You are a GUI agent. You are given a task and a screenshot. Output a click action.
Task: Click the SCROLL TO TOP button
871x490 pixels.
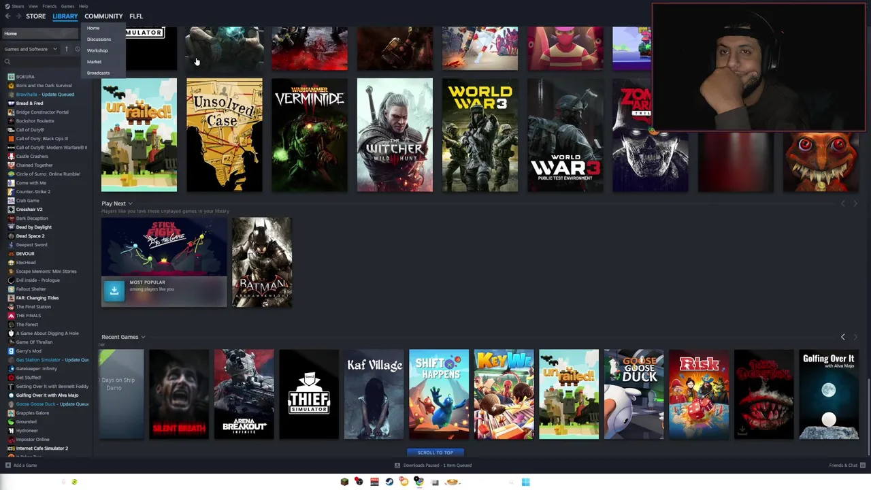tap(435, 452)
